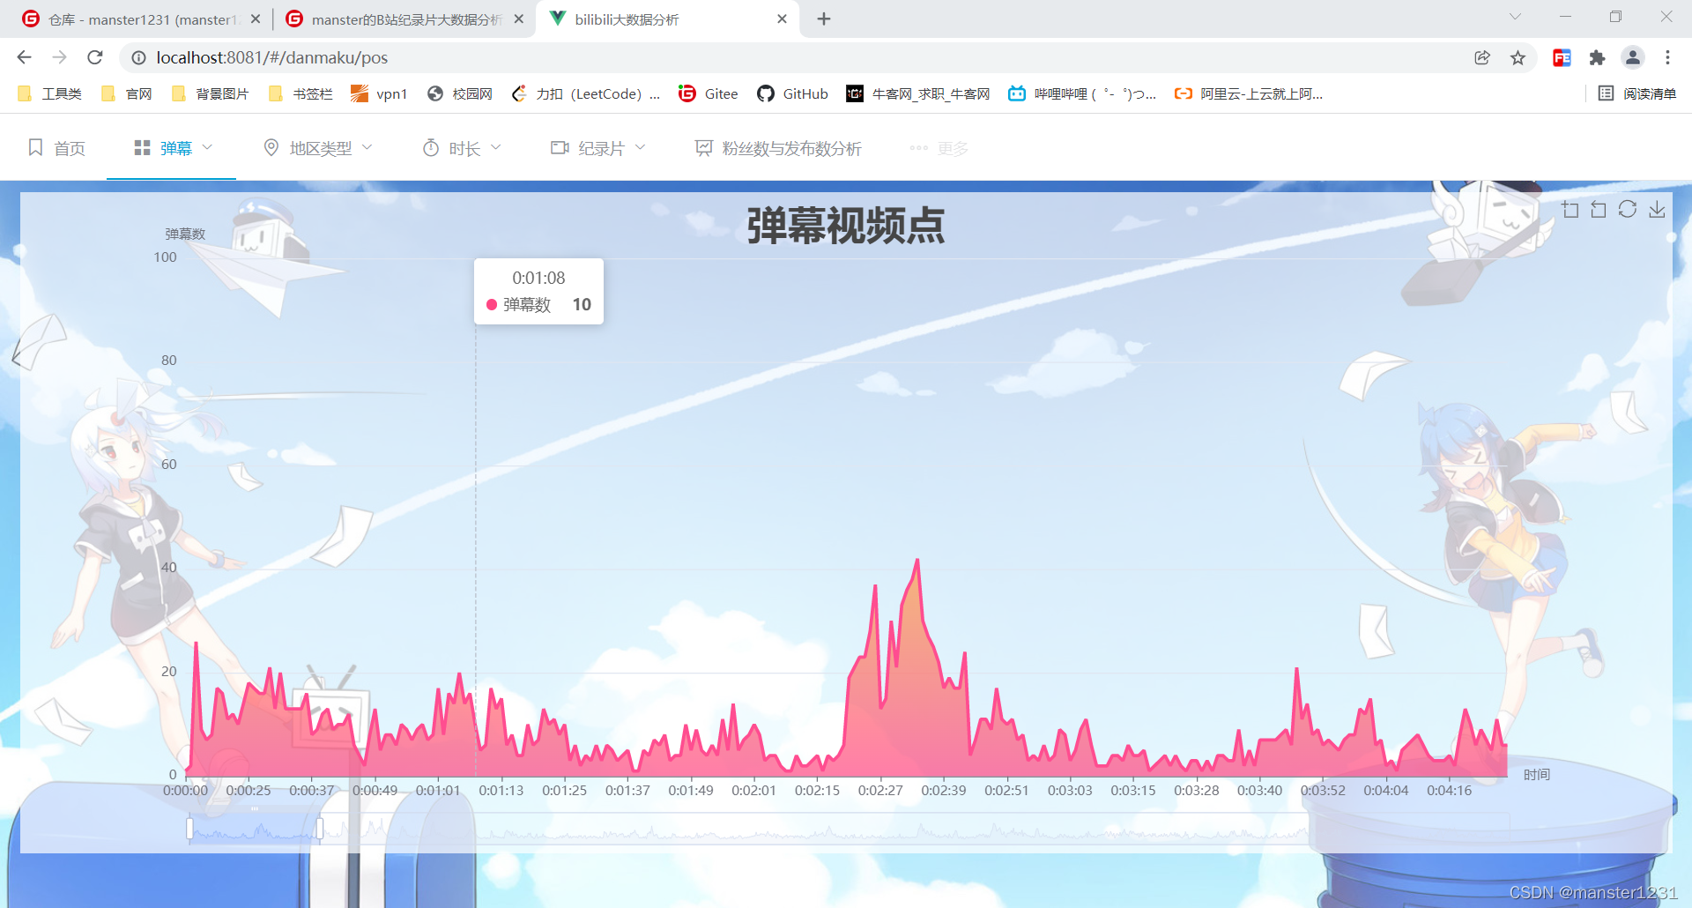This screenshot has height=908, width=1692.
Task: Click the 弹幕视频点 chart title
Action: click(846, 226)
